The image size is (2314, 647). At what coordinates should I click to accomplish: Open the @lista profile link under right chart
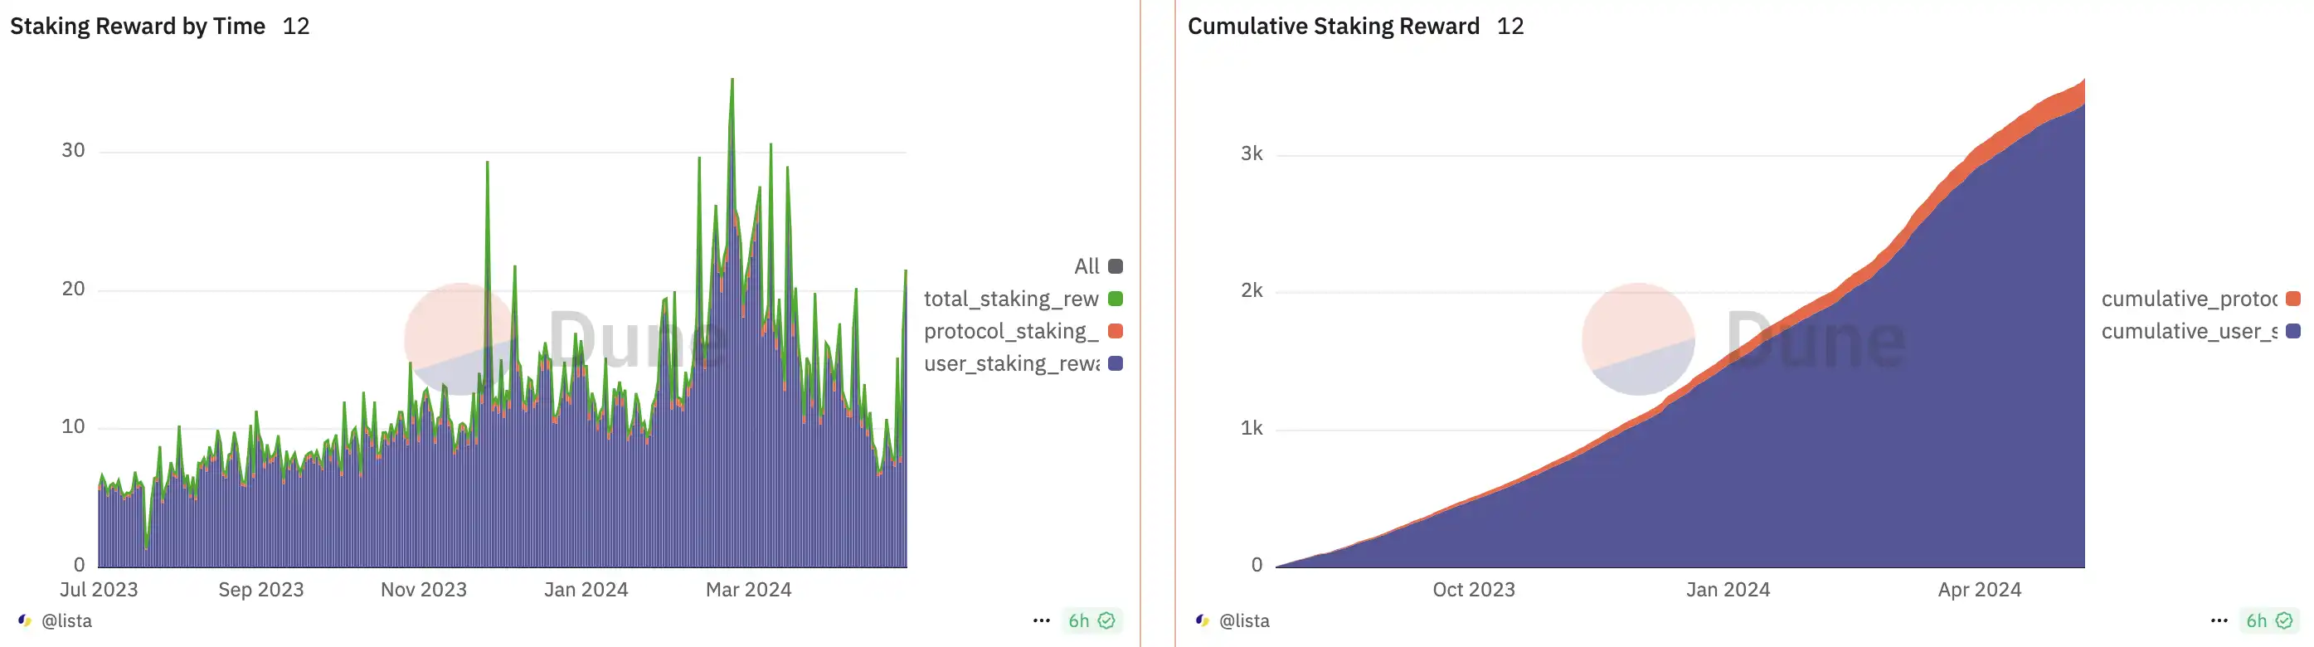(x=1244, y=620)
